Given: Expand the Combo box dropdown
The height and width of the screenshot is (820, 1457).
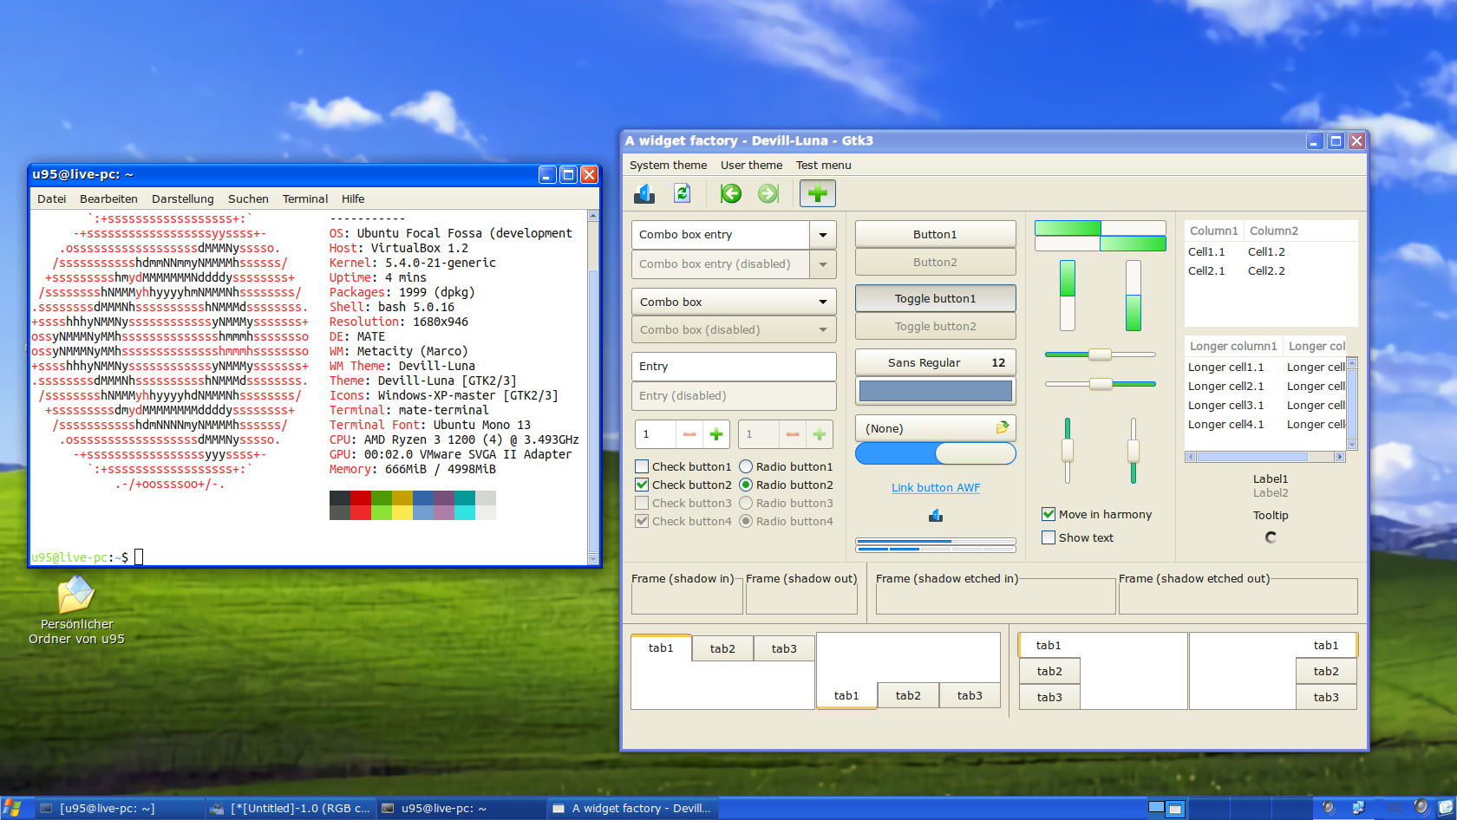Looking at the screenshot, I should (x=734, y=302).
